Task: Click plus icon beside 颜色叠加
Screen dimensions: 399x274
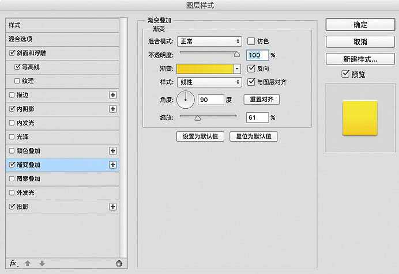Action: coord(113,151)
